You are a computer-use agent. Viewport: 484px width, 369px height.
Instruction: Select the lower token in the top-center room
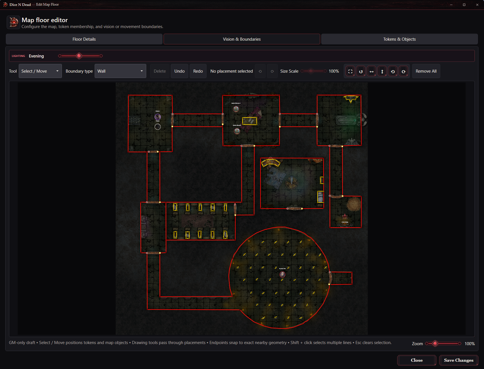pos(237,131)
